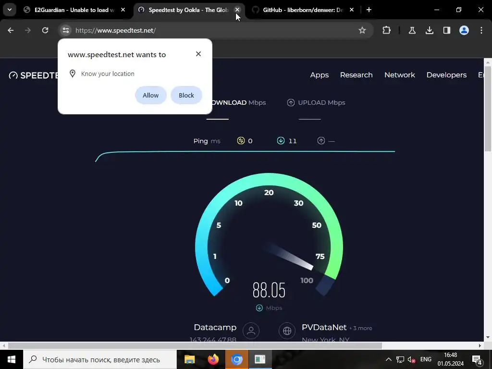Click the Ping ms label
The height and width of the screenshot is (369, 492).
tap(207, 141)
